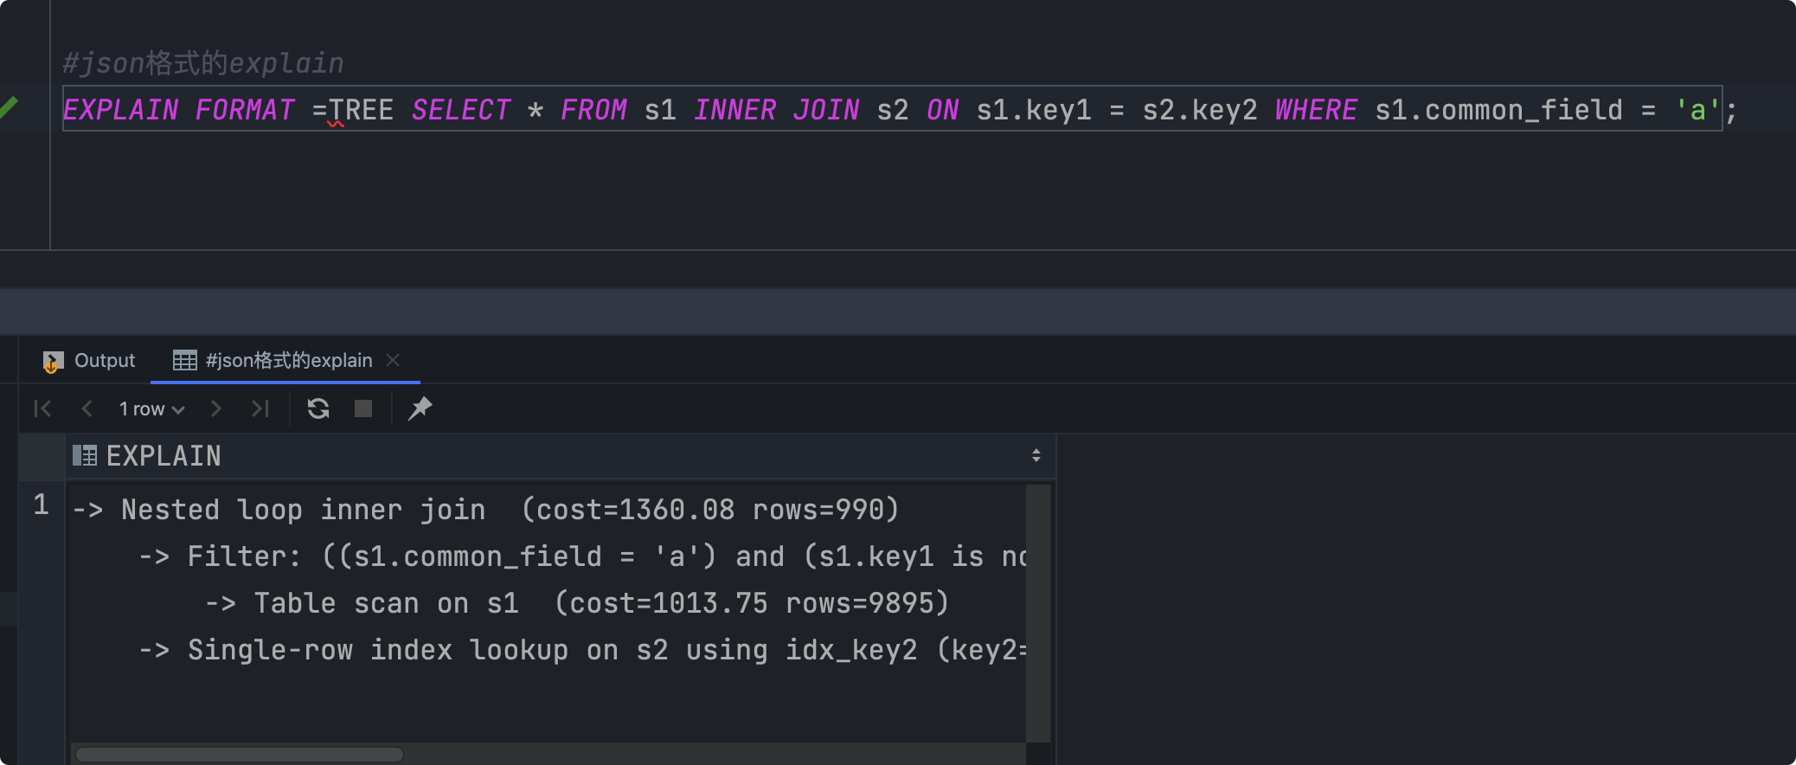Screen dimensions: 1796x765
Task: Go to next page of results
Action: click(216, 408)
